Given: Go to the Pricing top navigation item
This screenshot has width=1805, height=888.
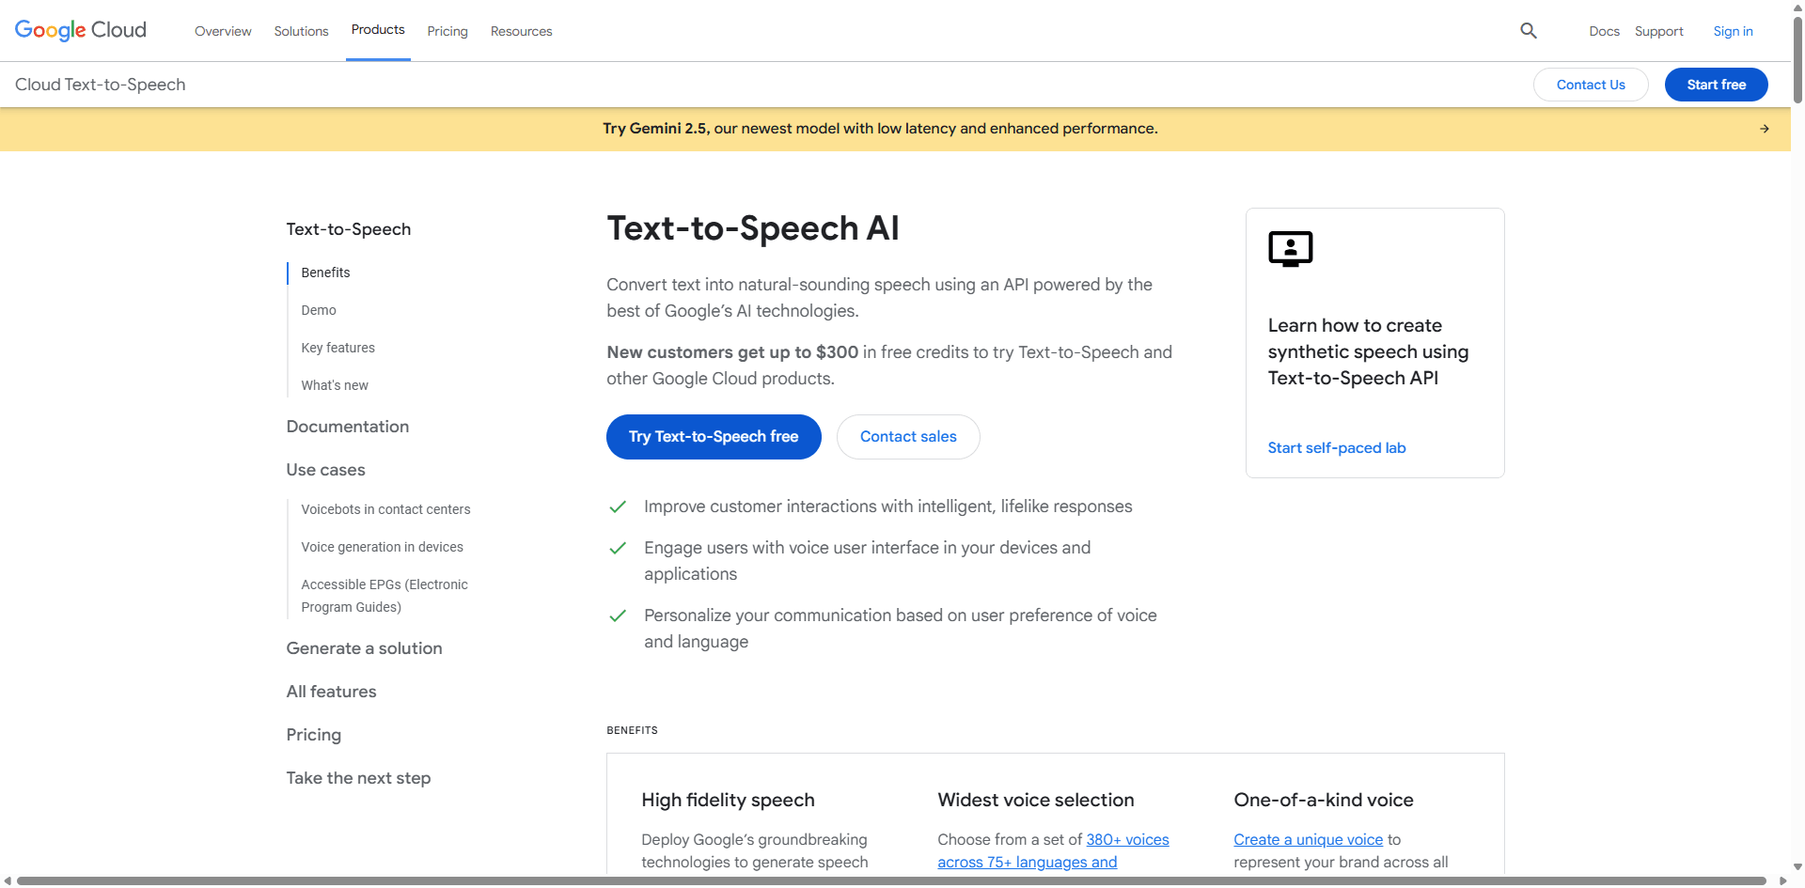Looking at the screenshot, I should click(447, 31).
